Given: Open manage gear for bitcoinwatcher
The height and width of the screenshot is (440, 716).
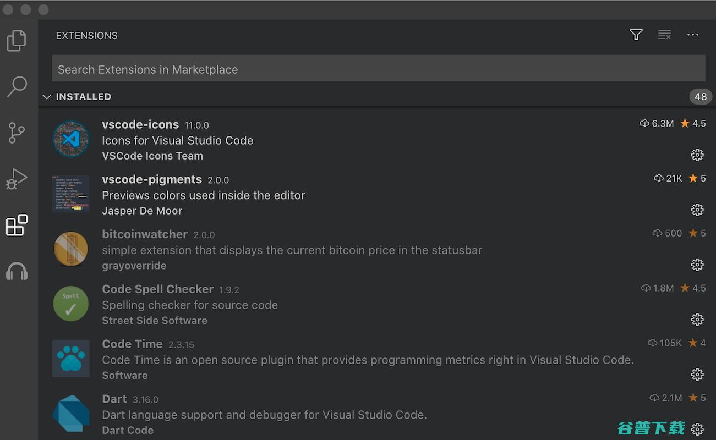Looking at the screenshot, I should tap(697, 265).
